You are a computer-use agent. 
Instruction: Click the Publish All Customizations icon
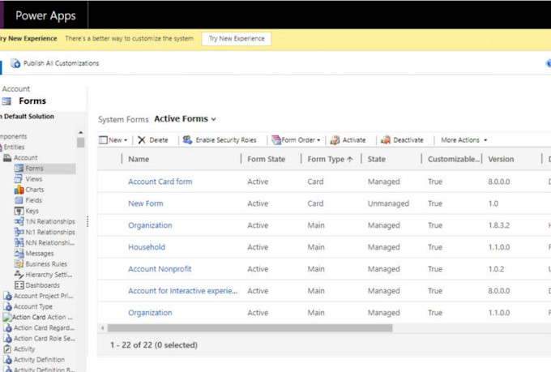click(x=15, y=63)
